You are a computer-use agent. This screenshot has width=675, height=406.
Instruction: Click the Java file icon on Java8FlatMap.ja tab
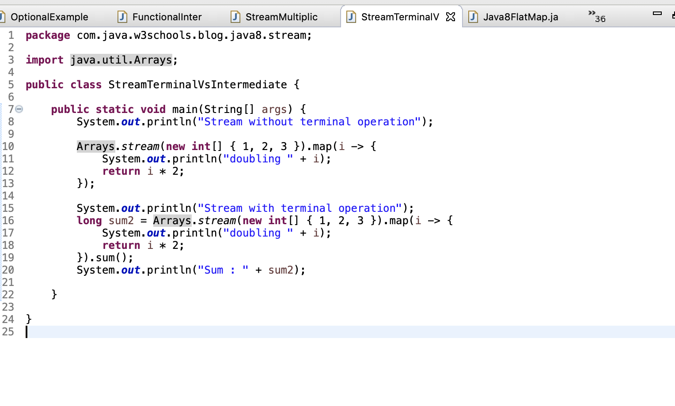(x=472, y=17)
